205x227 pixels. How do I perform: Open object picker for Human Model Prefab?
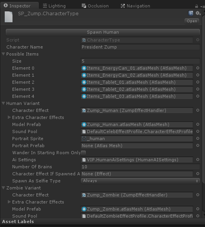[x=198, y=124]
